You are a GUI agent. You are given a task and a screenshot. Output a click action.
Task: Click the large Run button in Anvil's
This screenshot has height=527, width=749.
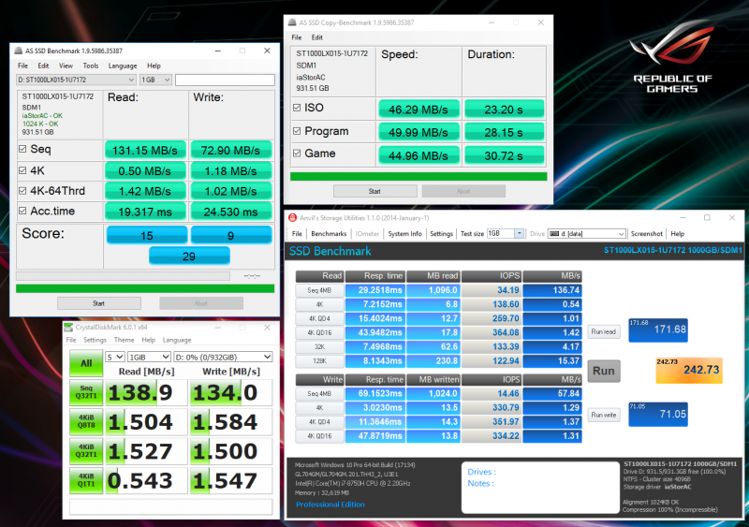coord(604,371)
